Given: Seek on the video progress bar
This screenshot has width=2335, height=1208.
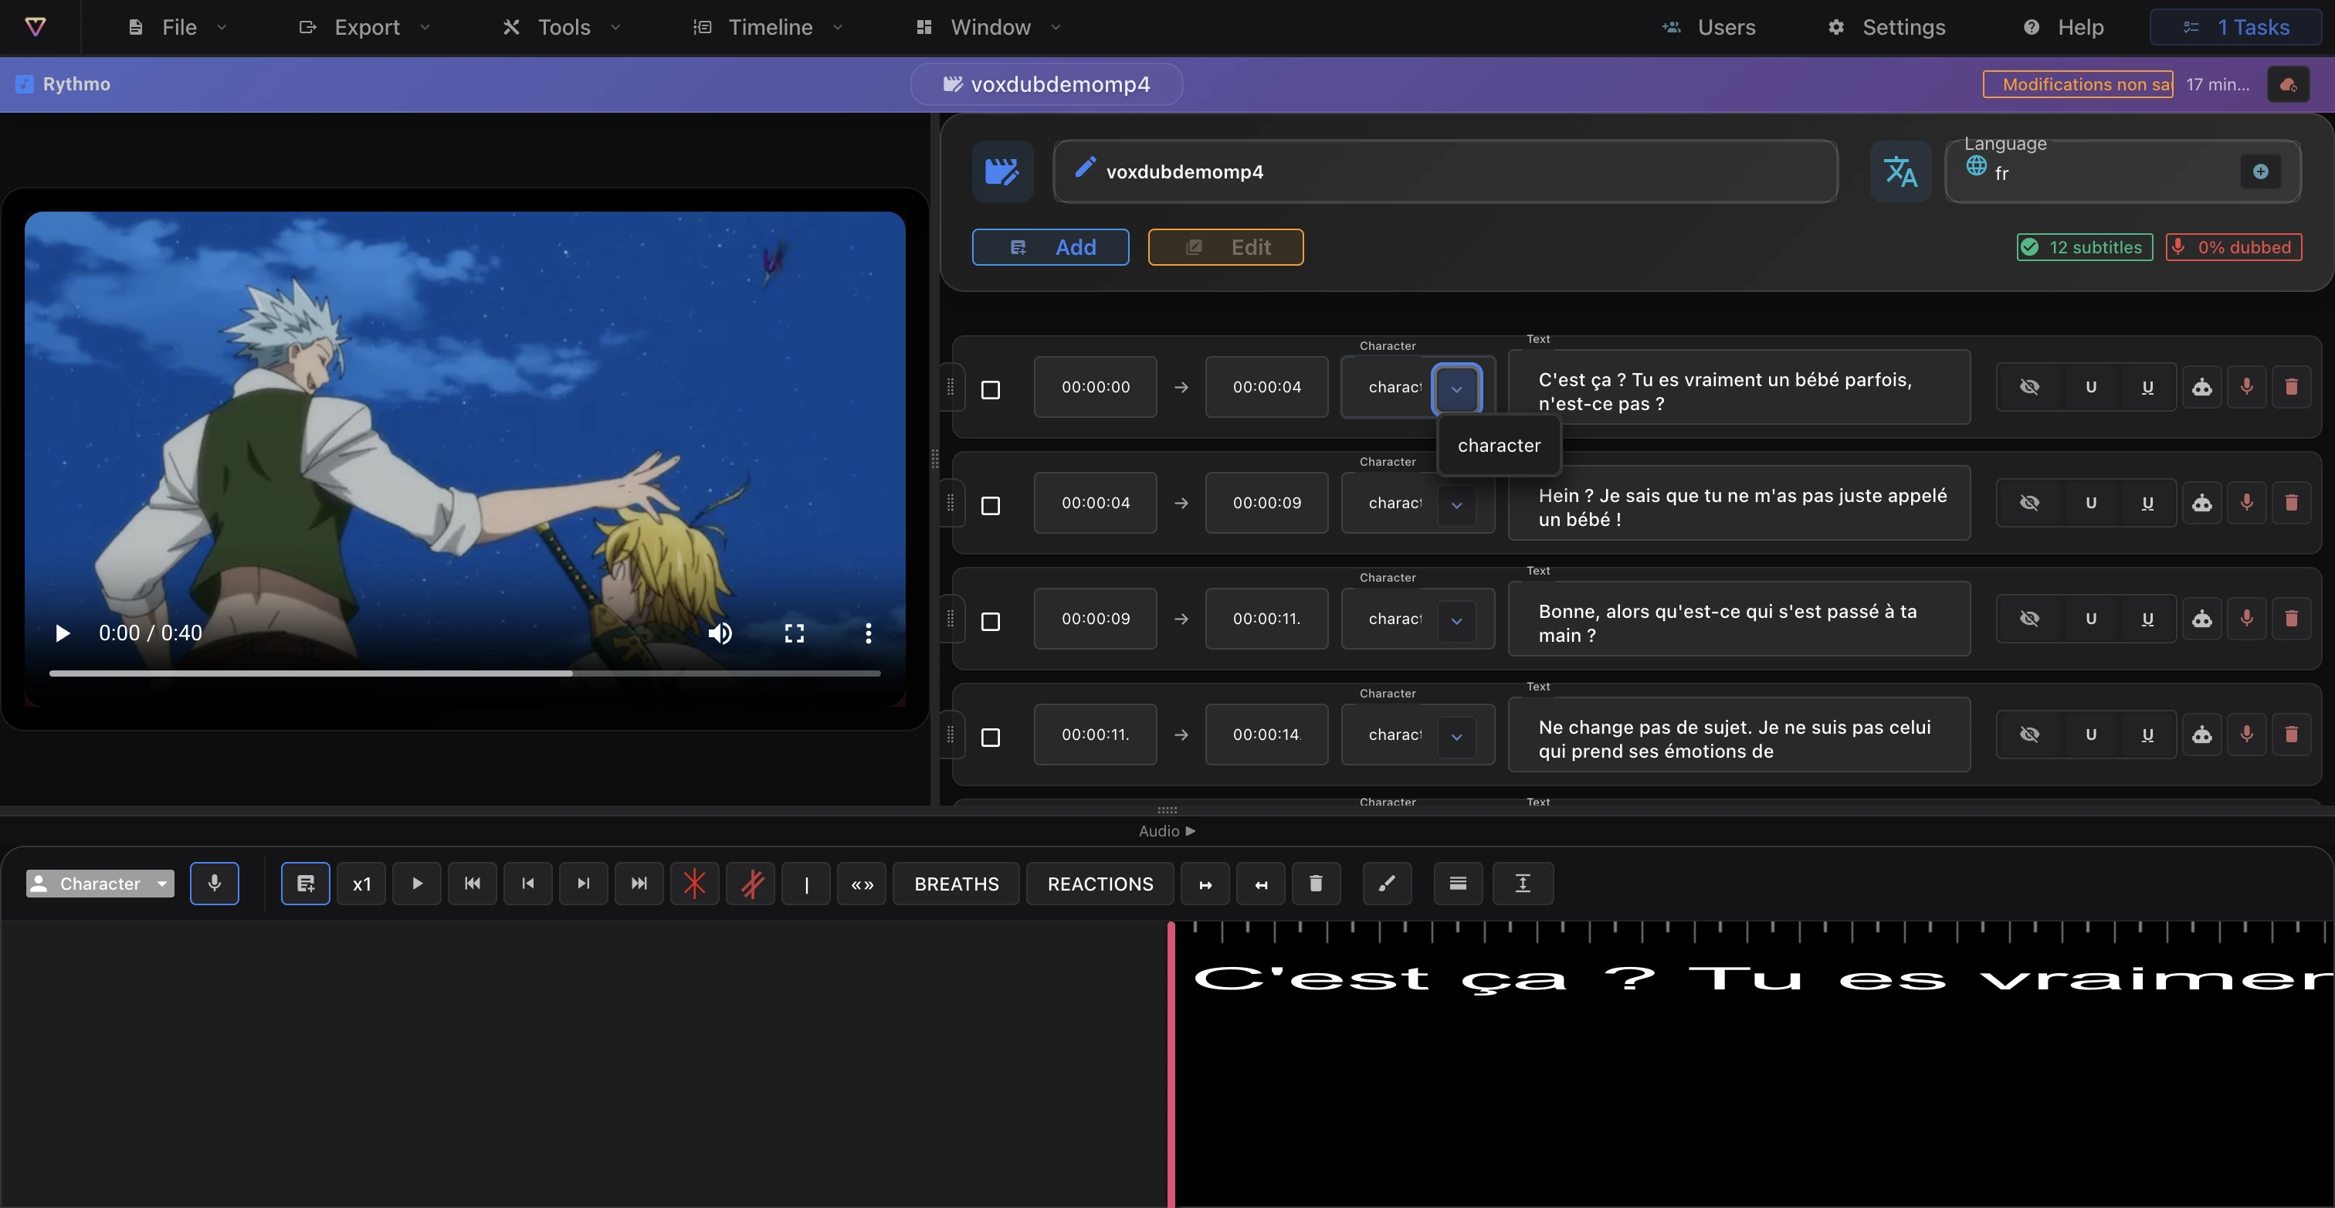Looking at the screenshot, I should tap(465, 673).
